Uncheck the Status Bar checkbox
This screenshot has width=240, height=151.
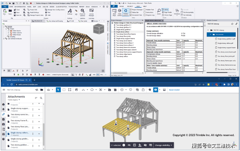coord(131,12)
